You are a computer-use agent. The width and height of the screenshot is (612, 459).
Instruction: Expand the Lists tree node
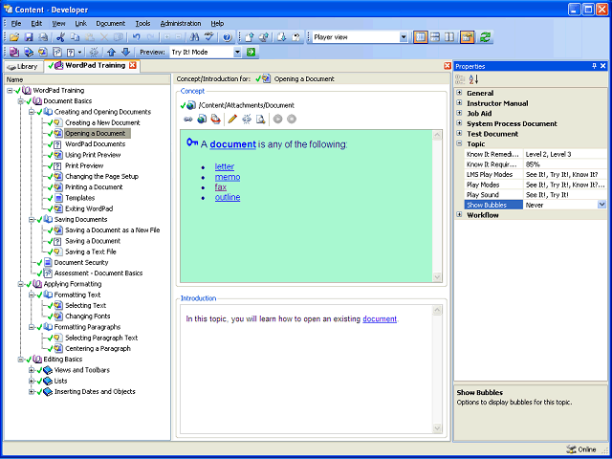coord(32,381)
